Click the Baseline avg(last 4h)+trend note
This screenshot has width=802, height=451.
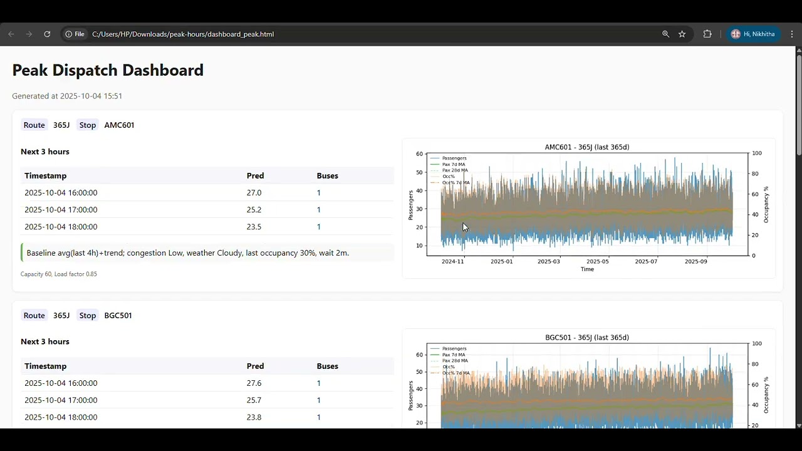click(207, 252)
